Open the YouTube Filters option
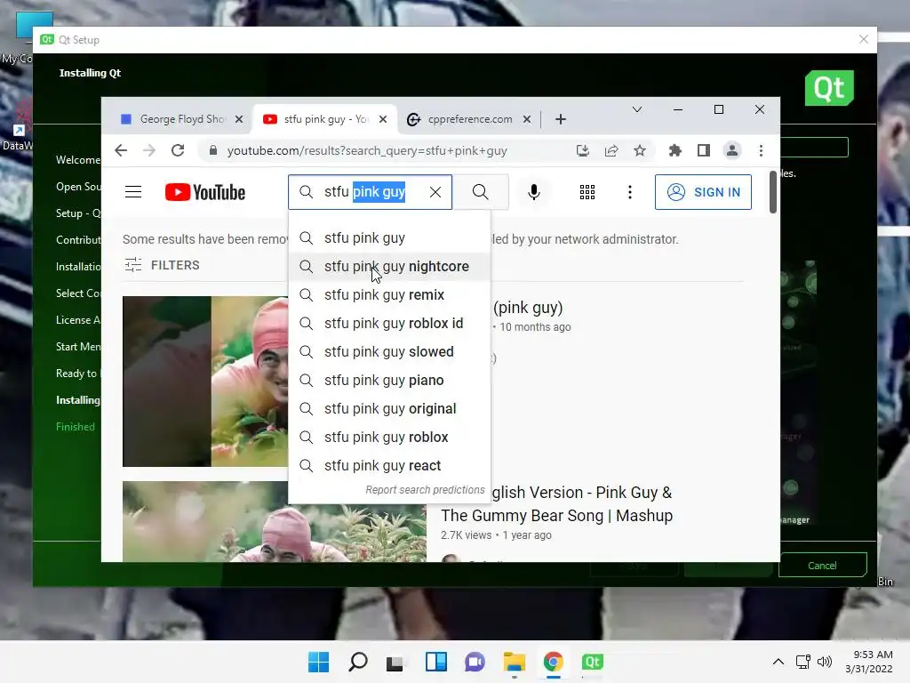 click(162, 265)
